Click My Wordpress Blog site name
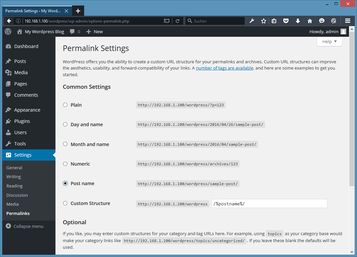 [45, 31]
